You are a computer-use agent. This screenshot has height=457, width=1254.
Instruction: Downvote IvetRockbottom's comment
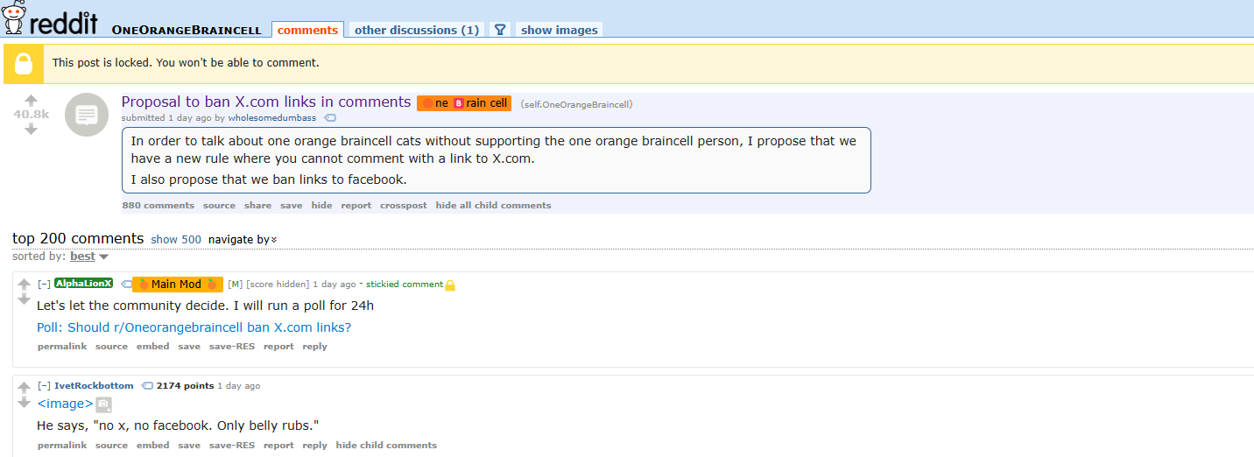(x=25, y=402)
